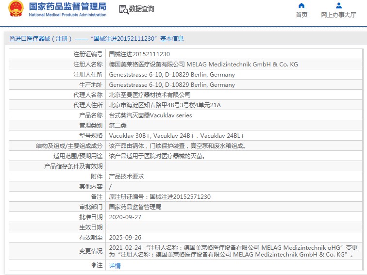This screenshot has height=275, width=367.
Task: Click the approval date 2020-09-27
Action: (x=125, y=217)
